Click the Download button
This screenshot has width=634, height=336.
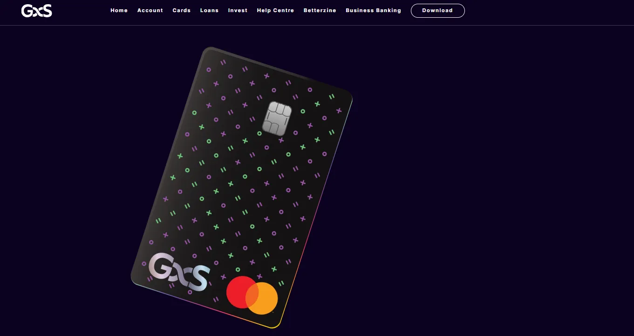coord(437,11)
